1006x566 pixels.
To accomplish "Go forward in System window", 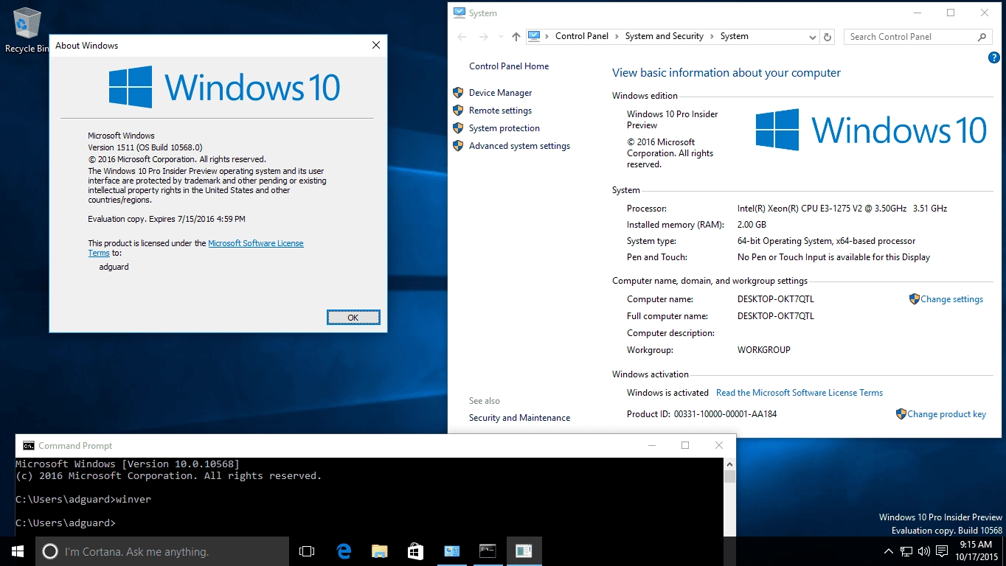I will coord(484,37).
